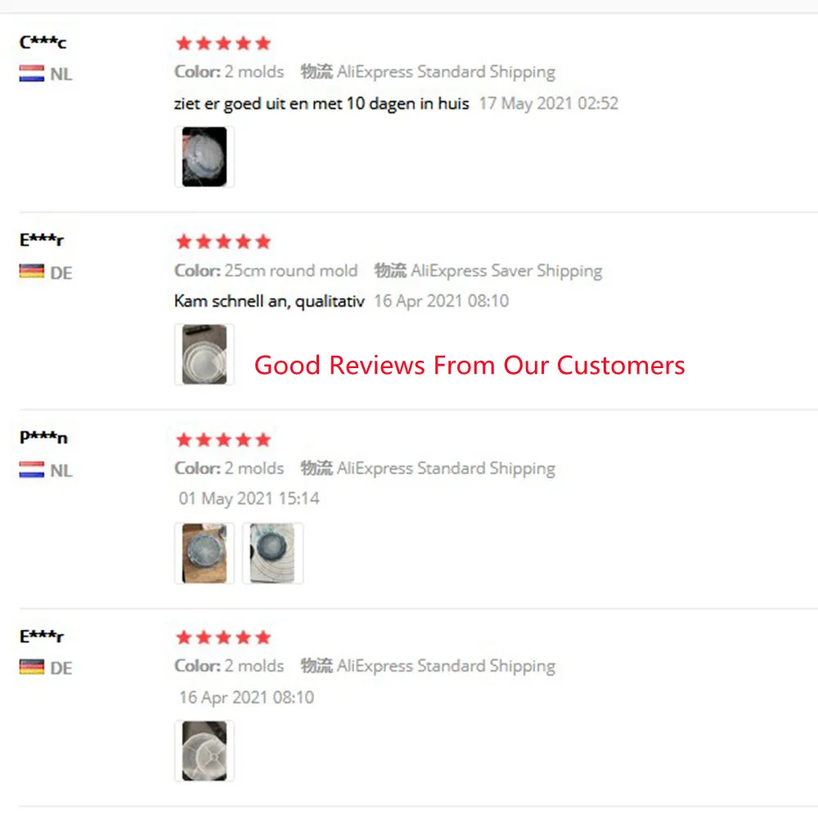This screenshot has height=818, width=818.
Task: Click five-star rating of P***n review
Action: click(x=223, y=440)
